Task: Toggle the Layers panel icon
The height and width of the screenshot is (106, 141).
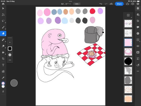Action: point(138,8)
